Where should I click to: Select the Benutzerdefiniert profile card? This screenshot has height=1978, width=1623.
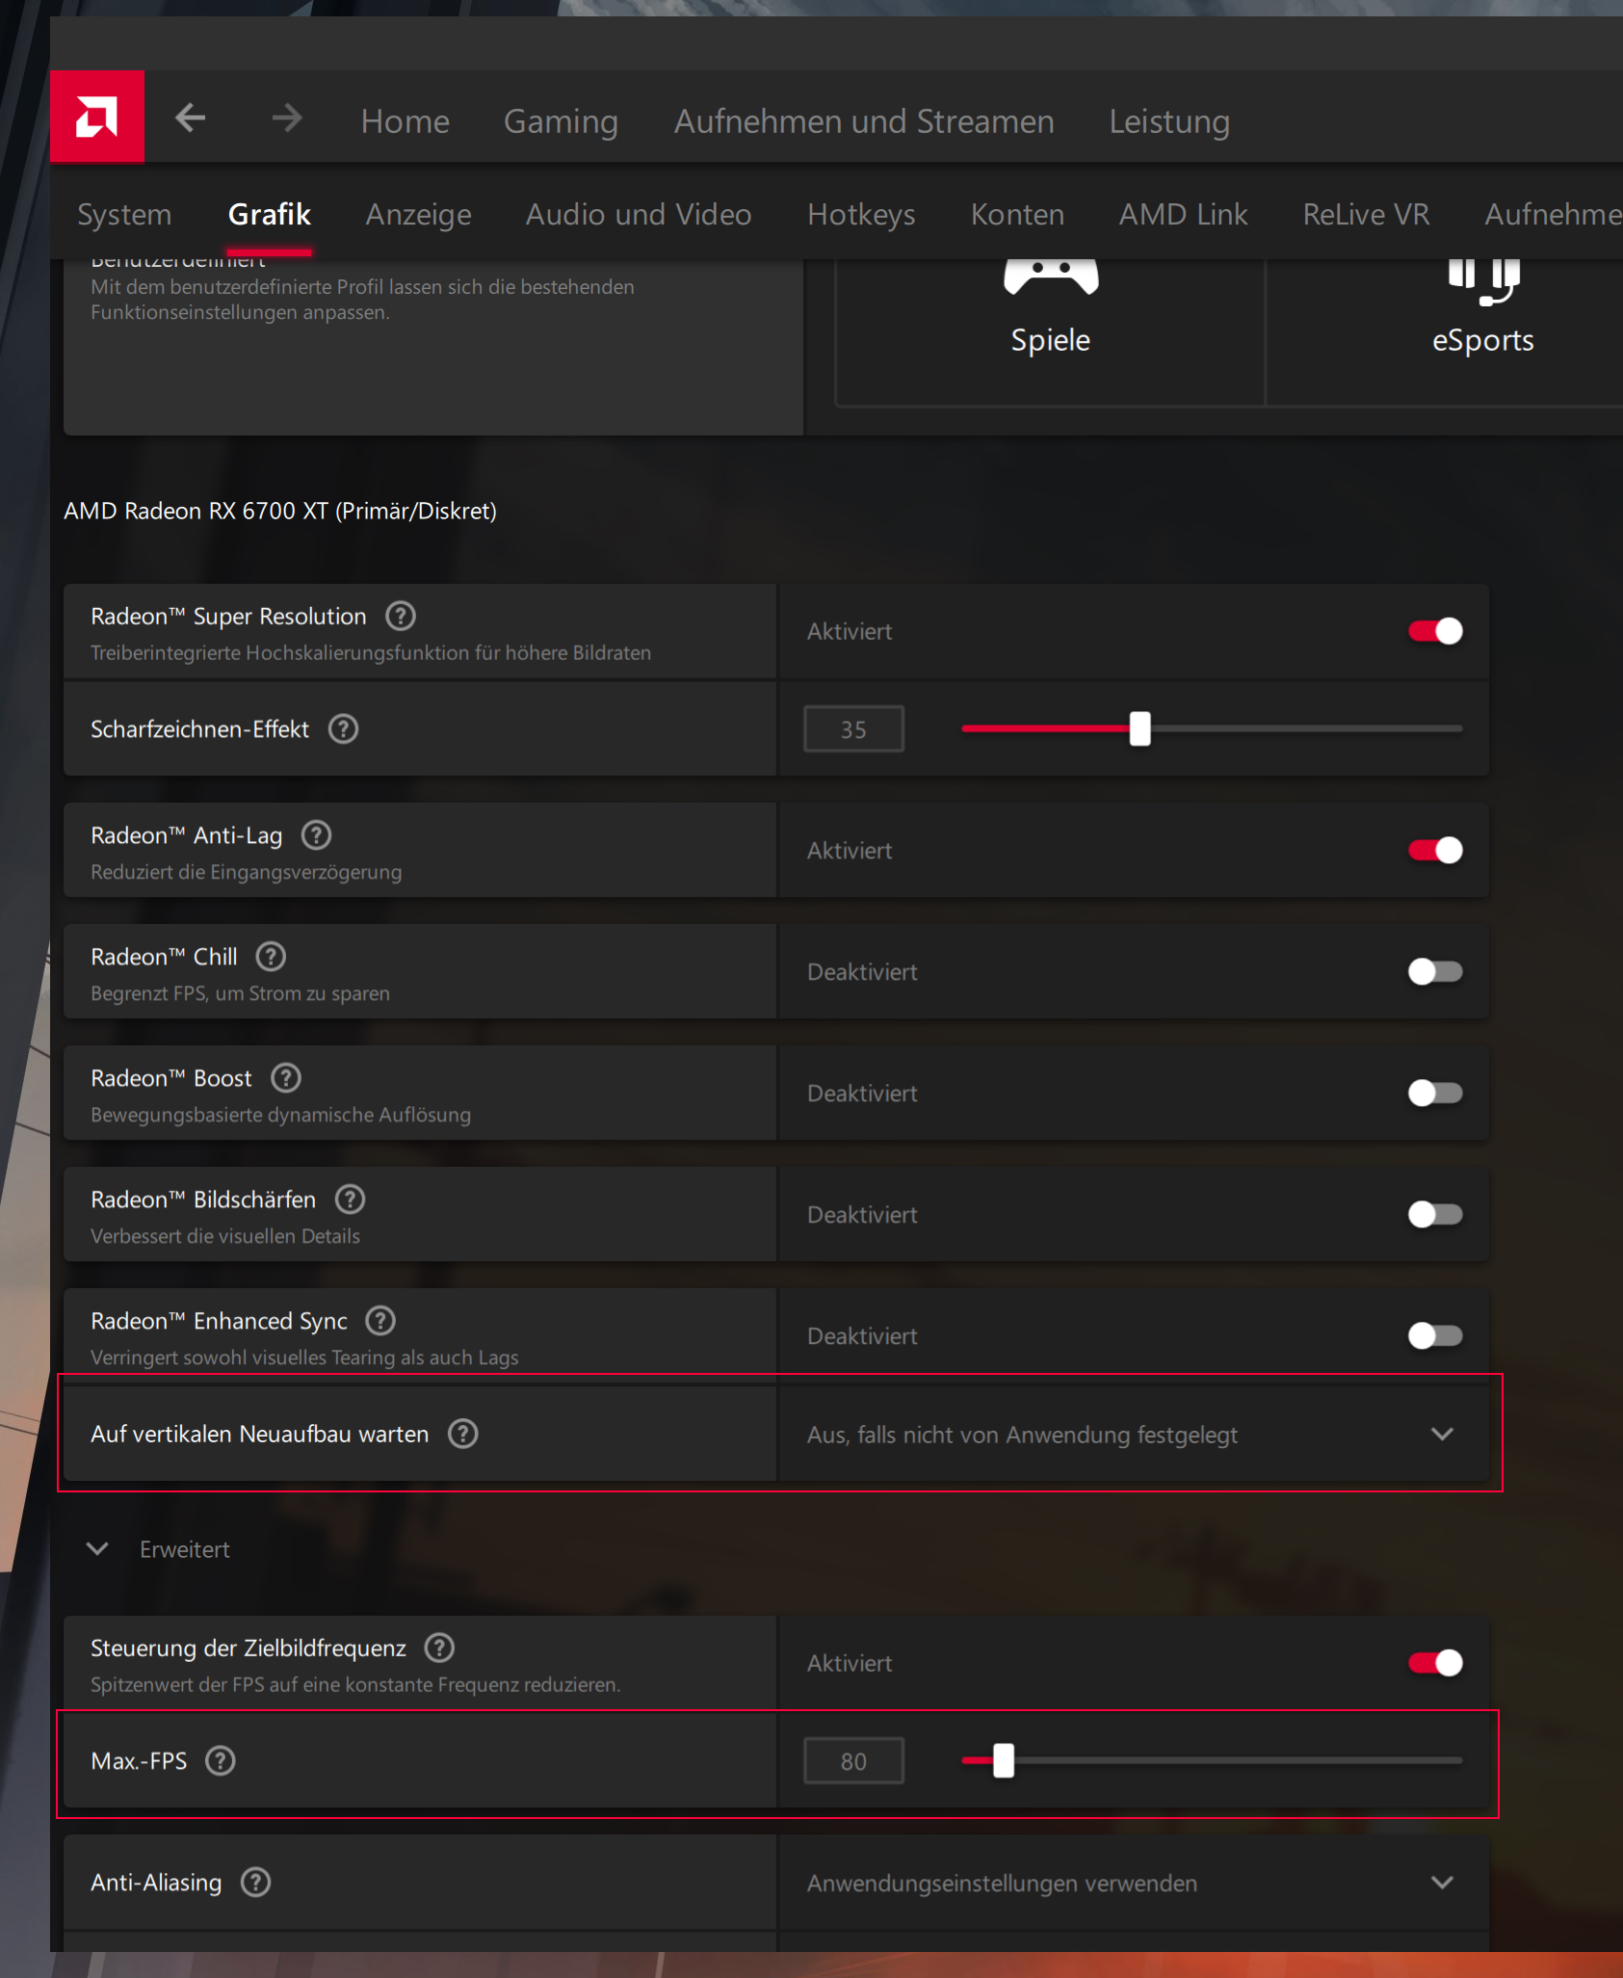[433, 347]
